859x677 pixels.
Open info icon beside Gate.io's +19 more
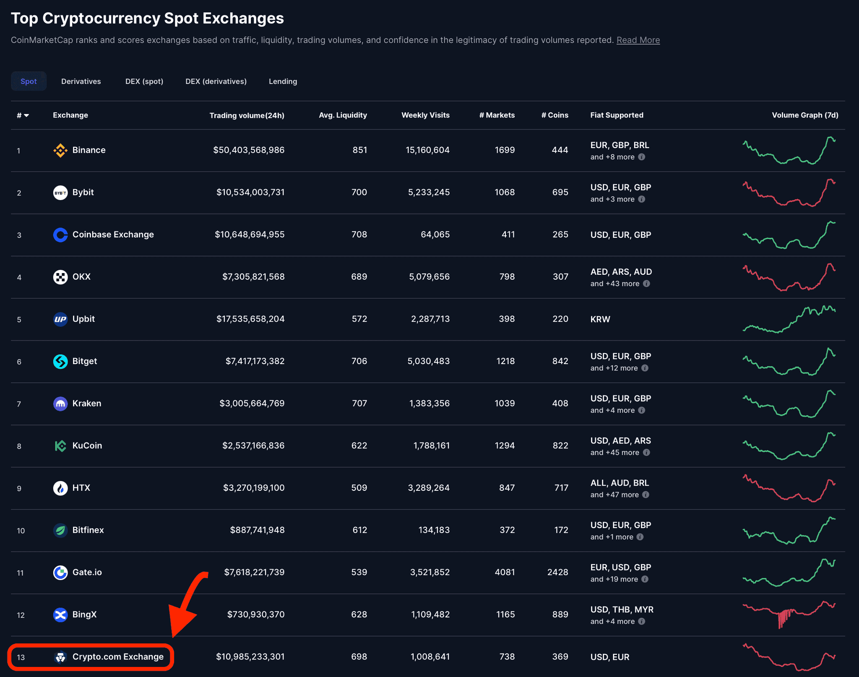(x=645, y=579)
